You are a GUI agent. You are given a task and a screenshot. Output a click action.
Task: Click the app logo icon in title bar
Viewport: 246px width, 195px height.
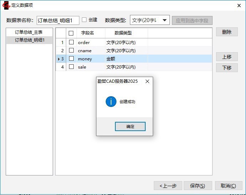6,6
